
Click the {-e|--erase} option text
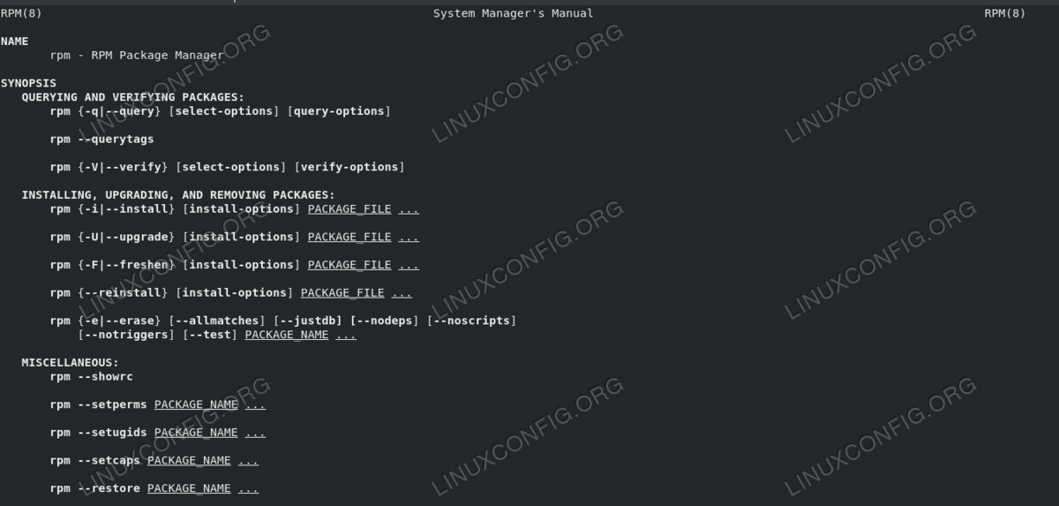click(x=119, y=321)
